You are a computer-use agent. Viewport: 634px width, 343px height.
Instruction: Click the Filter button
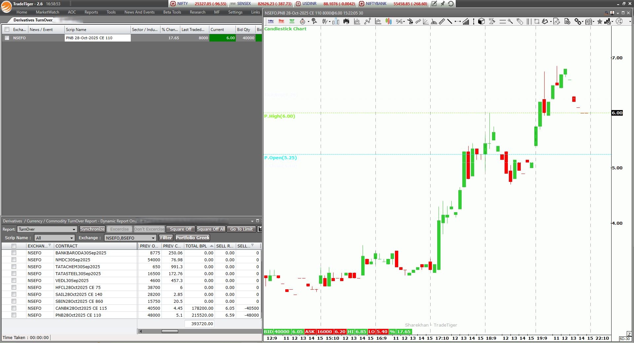[166, 238]
